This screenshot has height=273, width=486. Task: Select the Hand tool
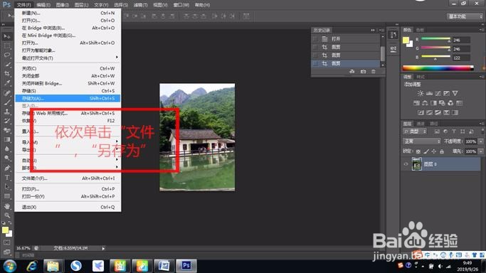[7, 206]
